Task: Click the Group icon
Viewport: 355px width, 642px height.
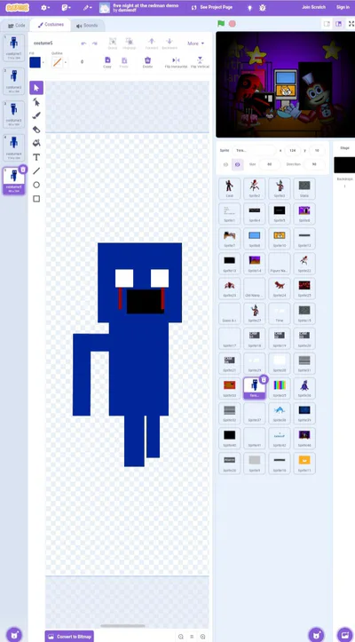Action: tap(113, 44)
